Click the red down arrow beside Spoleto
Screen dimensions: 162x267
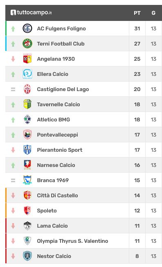click(13, 211)
